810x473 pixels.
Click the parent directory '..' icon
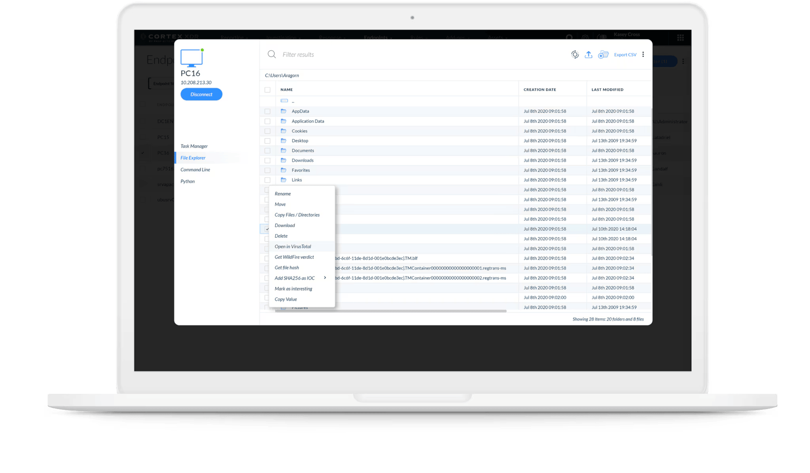coord(284,101)
